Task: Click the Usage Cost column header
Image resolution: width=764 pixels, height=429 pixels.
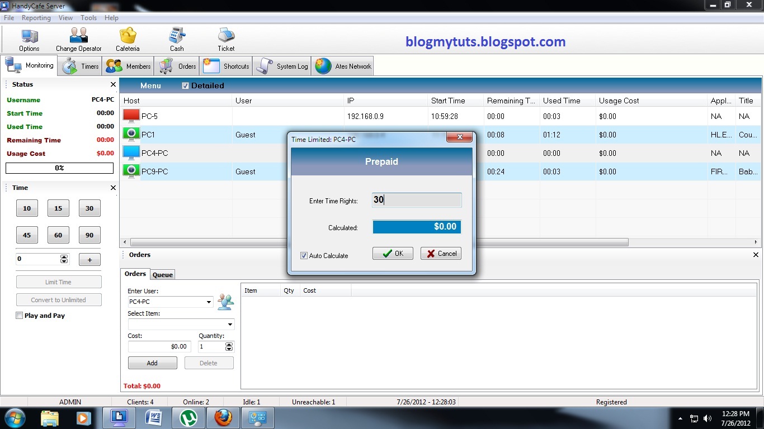Action: [x=652, y=101]
